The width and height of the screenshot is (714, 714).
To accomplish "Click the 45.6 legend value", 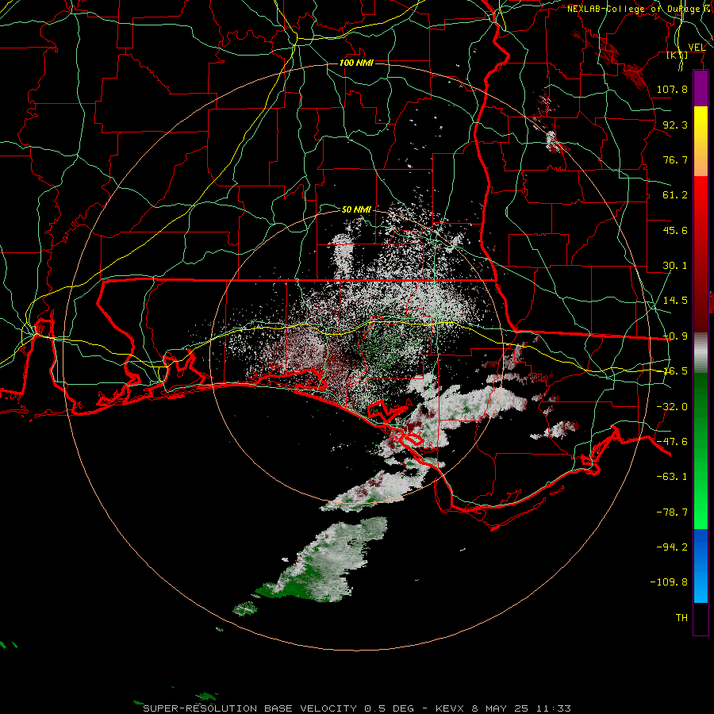I will coord(675,230).
